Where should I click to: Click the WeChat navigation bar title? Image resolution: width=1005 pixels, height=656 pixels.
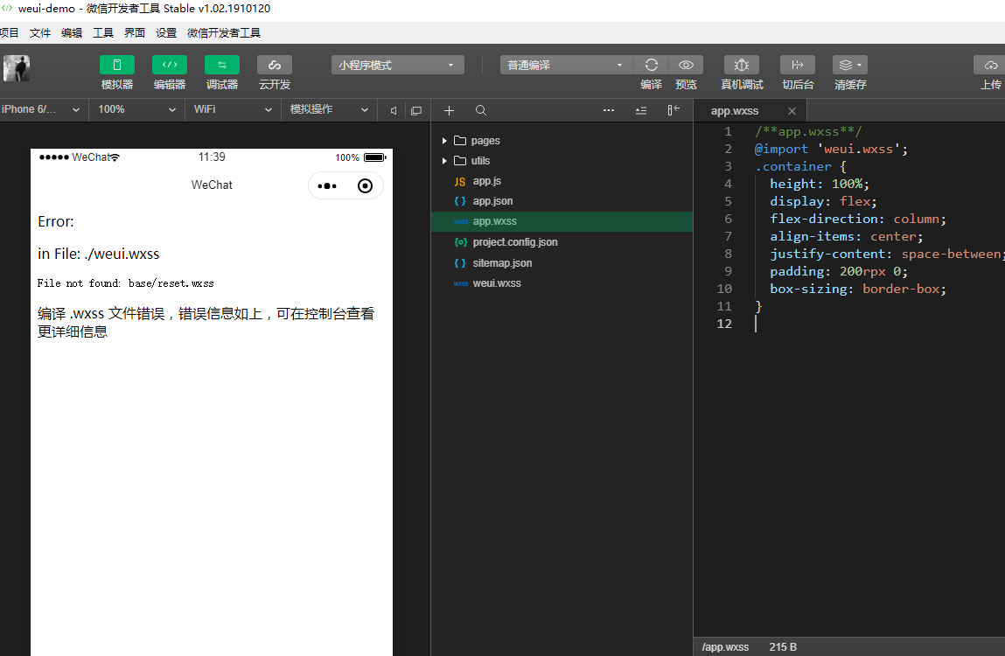212,185
